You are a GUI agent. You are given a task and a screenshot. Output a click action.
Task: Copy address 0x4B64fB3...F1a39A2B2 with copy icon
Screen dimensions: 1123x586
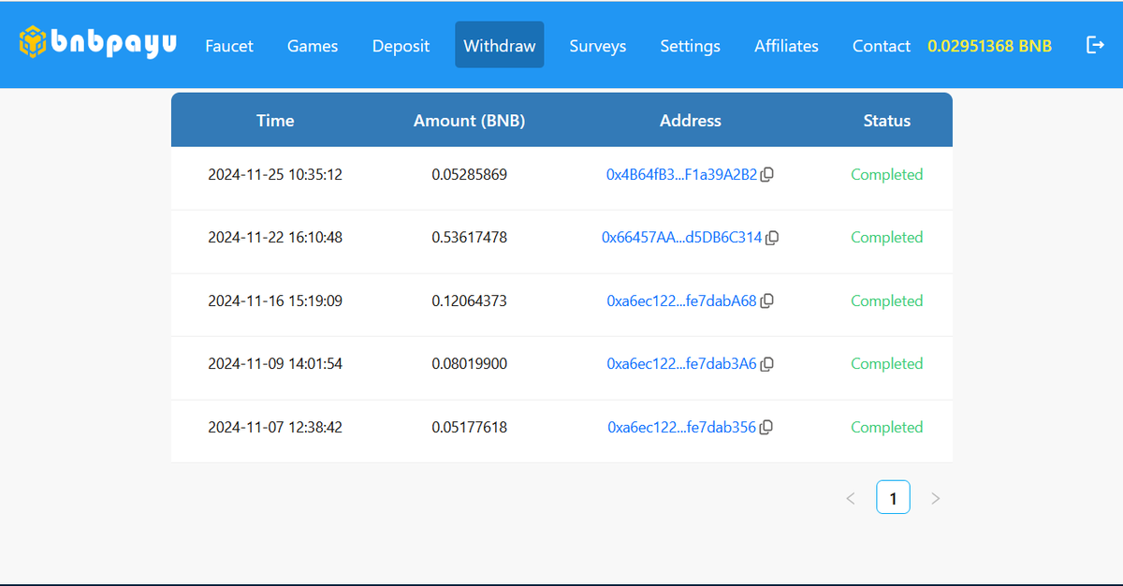(x=766, y=175)
